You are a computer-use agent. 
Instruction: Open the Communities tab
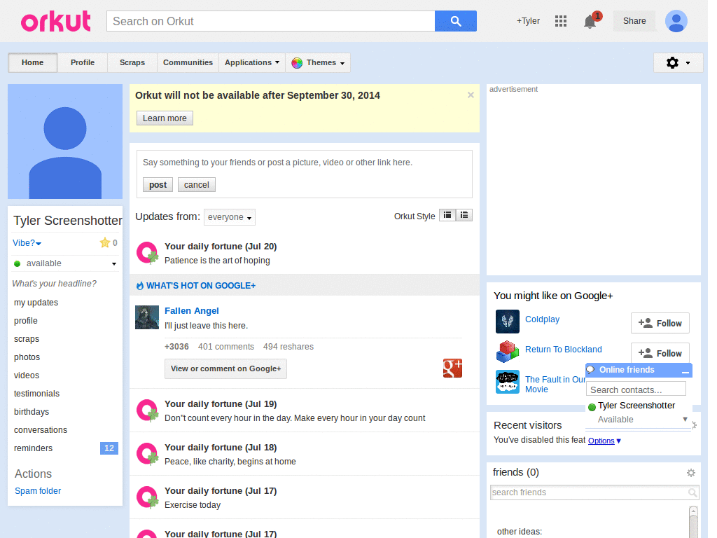click(188, 62)
